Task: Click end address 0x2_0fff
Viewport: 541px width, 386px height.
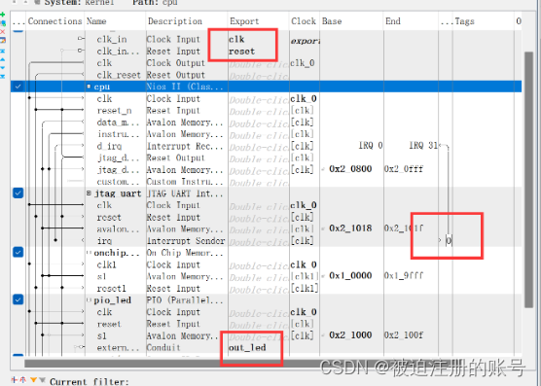Action: pyautogui.click(x=404, y=169)
